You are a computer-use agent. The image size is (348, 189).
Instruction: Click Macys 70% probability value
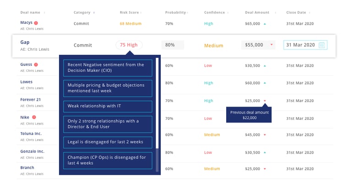point(169,23)
